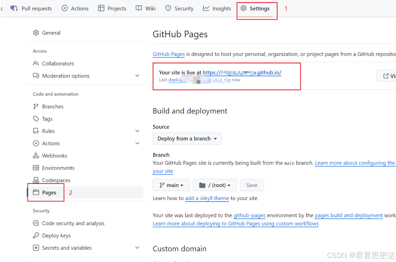Open the main branch selector dropdown
Image resolution: width=396 pixels, height=262 pixels.
pyautogui.click(x=171, y=185)
